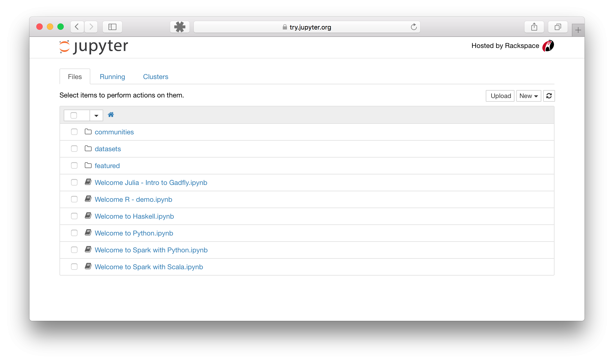
Task: Click the Upload button icon
Action: pos(500,96)
